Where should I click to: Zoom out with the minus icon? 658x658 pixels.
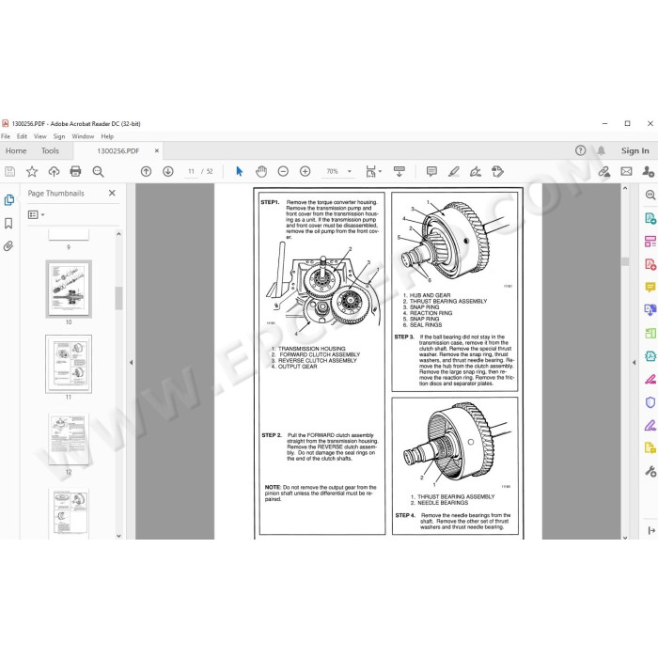[283, 171]
